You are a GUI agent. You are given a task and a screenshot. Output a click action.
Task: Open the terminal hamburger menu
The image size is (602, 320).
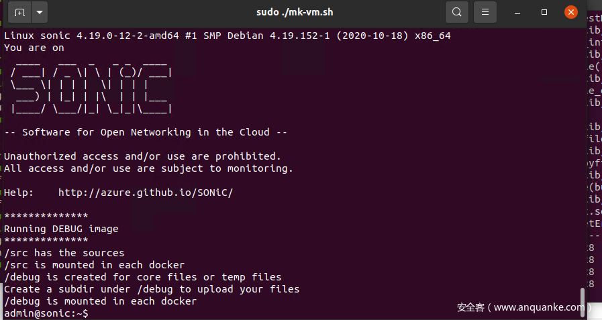[485, 12]
